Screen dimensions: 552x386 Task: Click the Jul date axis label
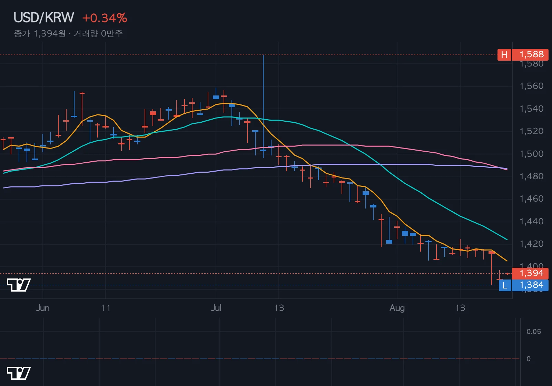(x=216, y=308)
